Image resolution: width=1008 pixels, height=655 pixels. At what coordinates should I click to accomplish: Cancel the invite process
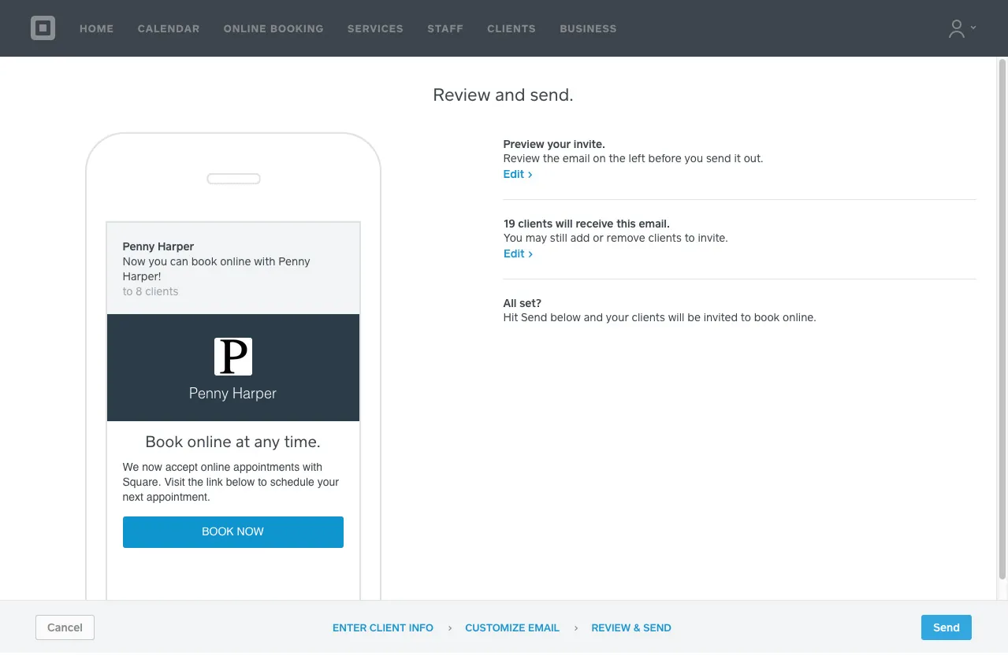[x=65, y=627]
